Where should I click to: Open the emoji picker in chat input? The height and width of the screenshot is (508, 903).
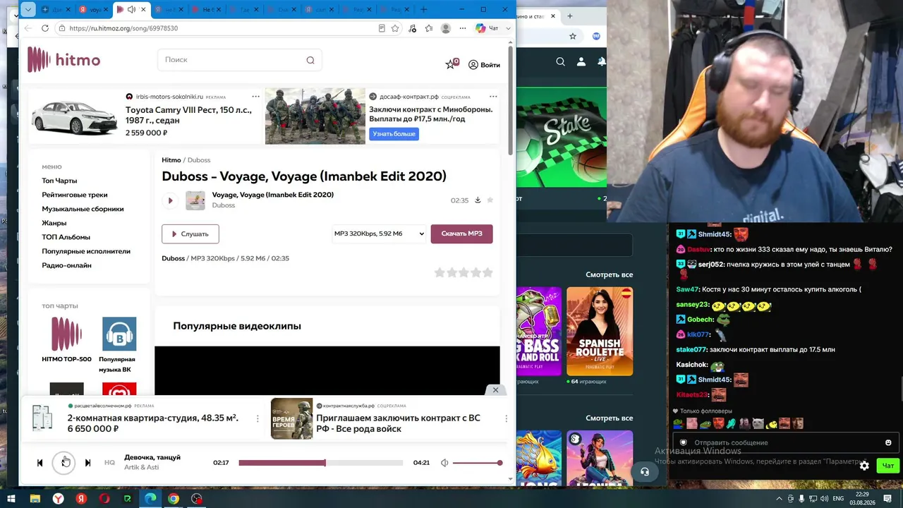pos(888,442)
